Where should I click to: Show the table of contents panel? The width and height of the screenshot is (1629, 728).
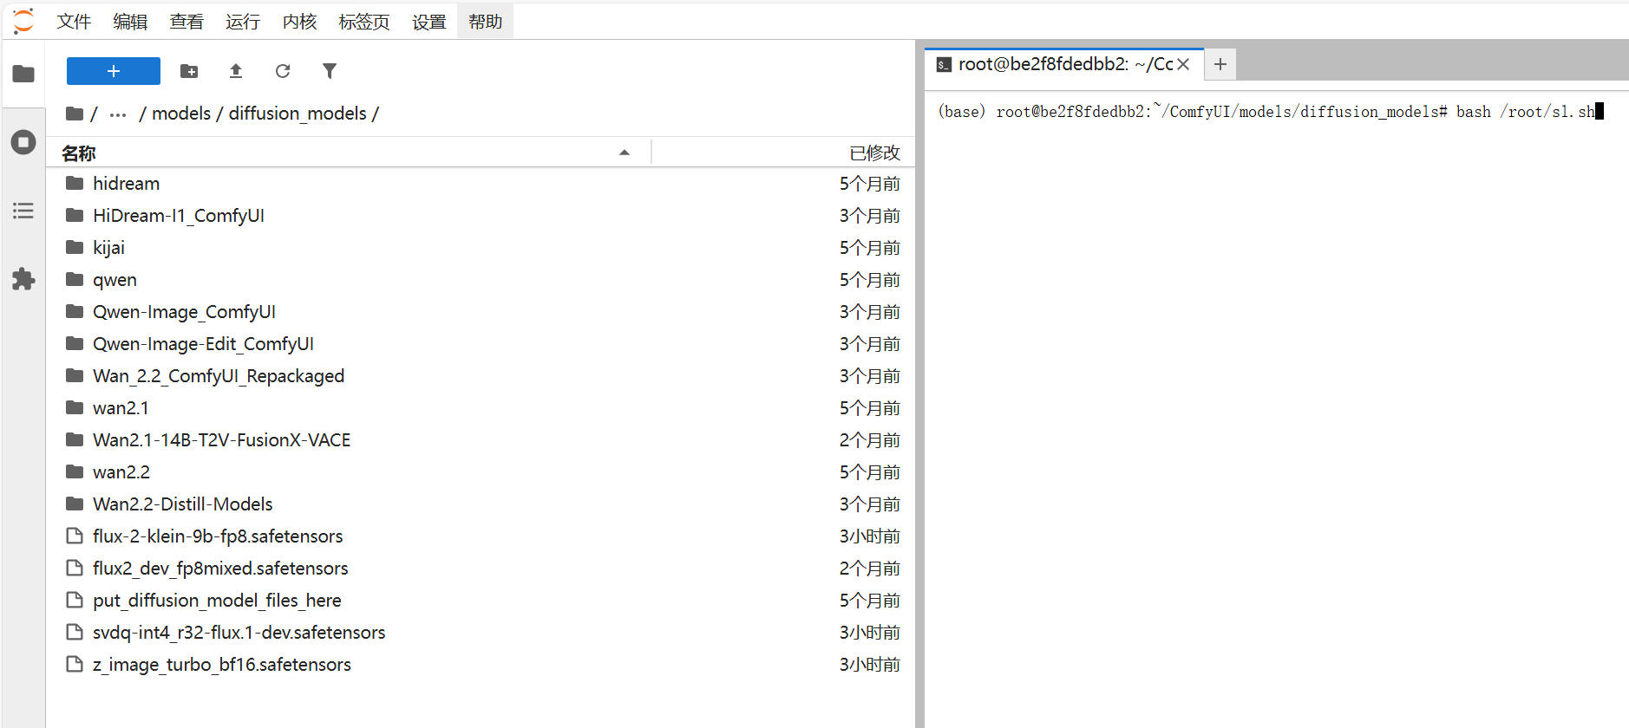click(23, 211)
